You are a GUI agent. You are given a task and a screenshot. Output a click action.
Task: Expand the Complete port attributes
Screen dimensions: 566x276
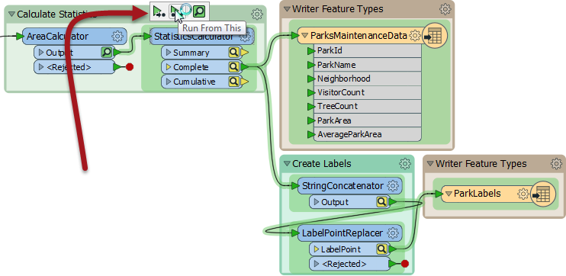click(169, 67)
